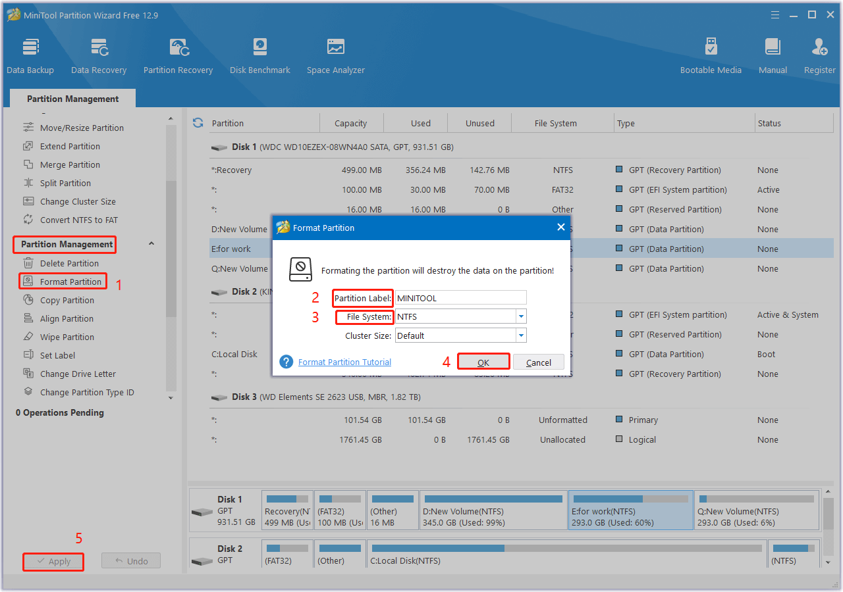The image size is (843, 592).
Task: Collapse the Partition Management sidebar section
Action: click(151, 244)
